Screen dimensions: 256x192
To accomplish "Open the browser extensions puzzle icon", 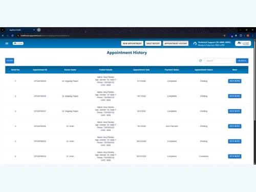I will pyautogui.click(x=241, y=35).
